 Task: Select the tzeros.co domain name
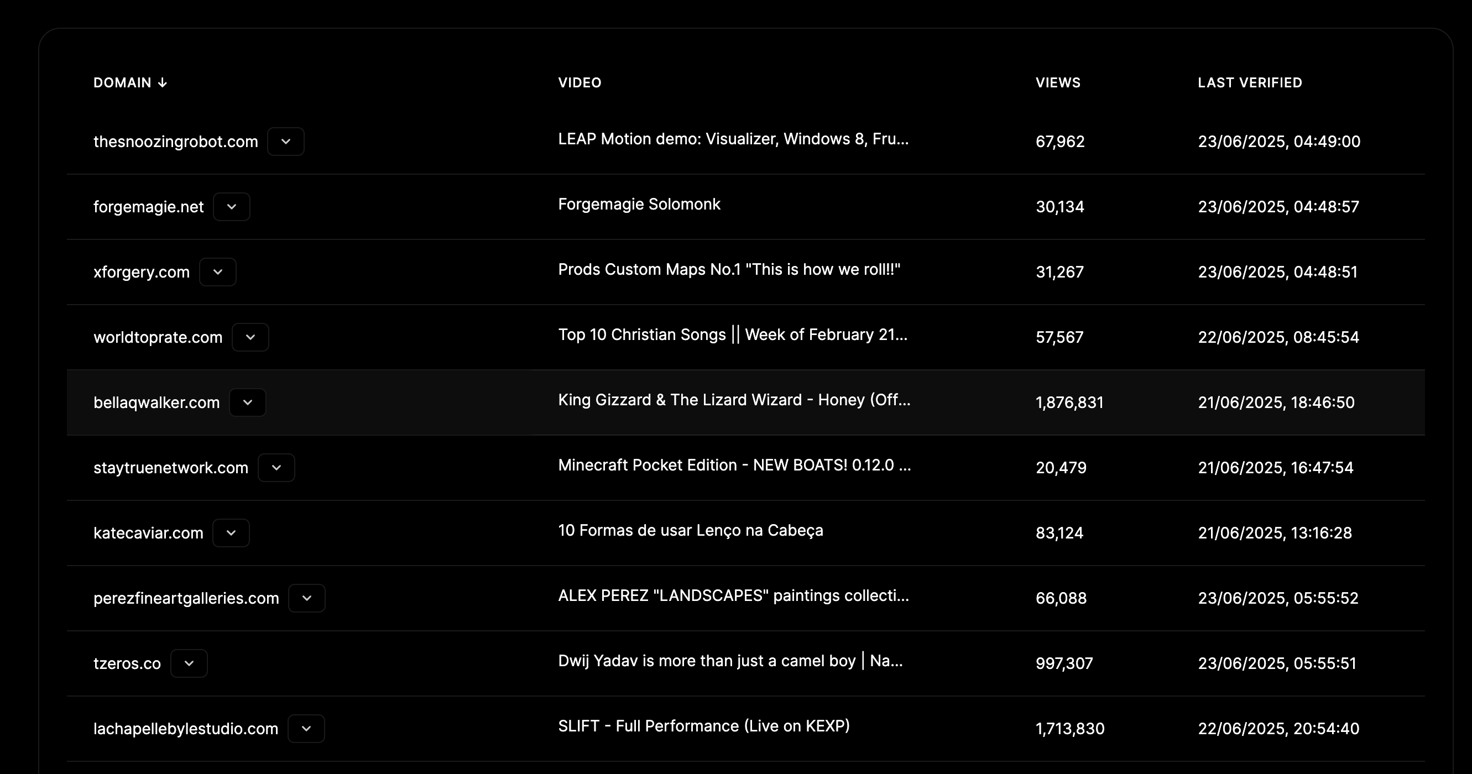click(127, 664)
